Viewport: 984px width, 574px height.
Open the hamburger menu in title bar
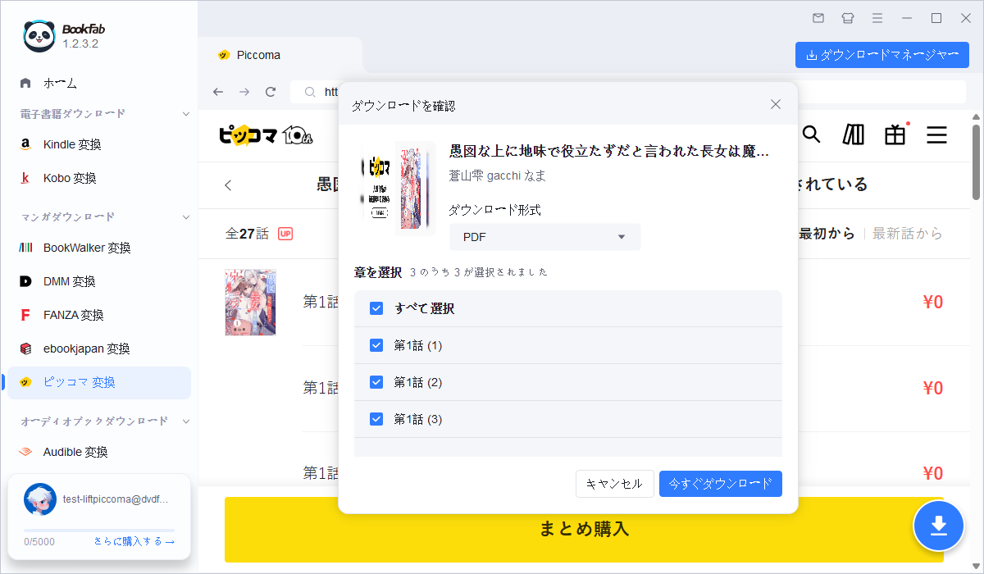(x=877, y=18)
